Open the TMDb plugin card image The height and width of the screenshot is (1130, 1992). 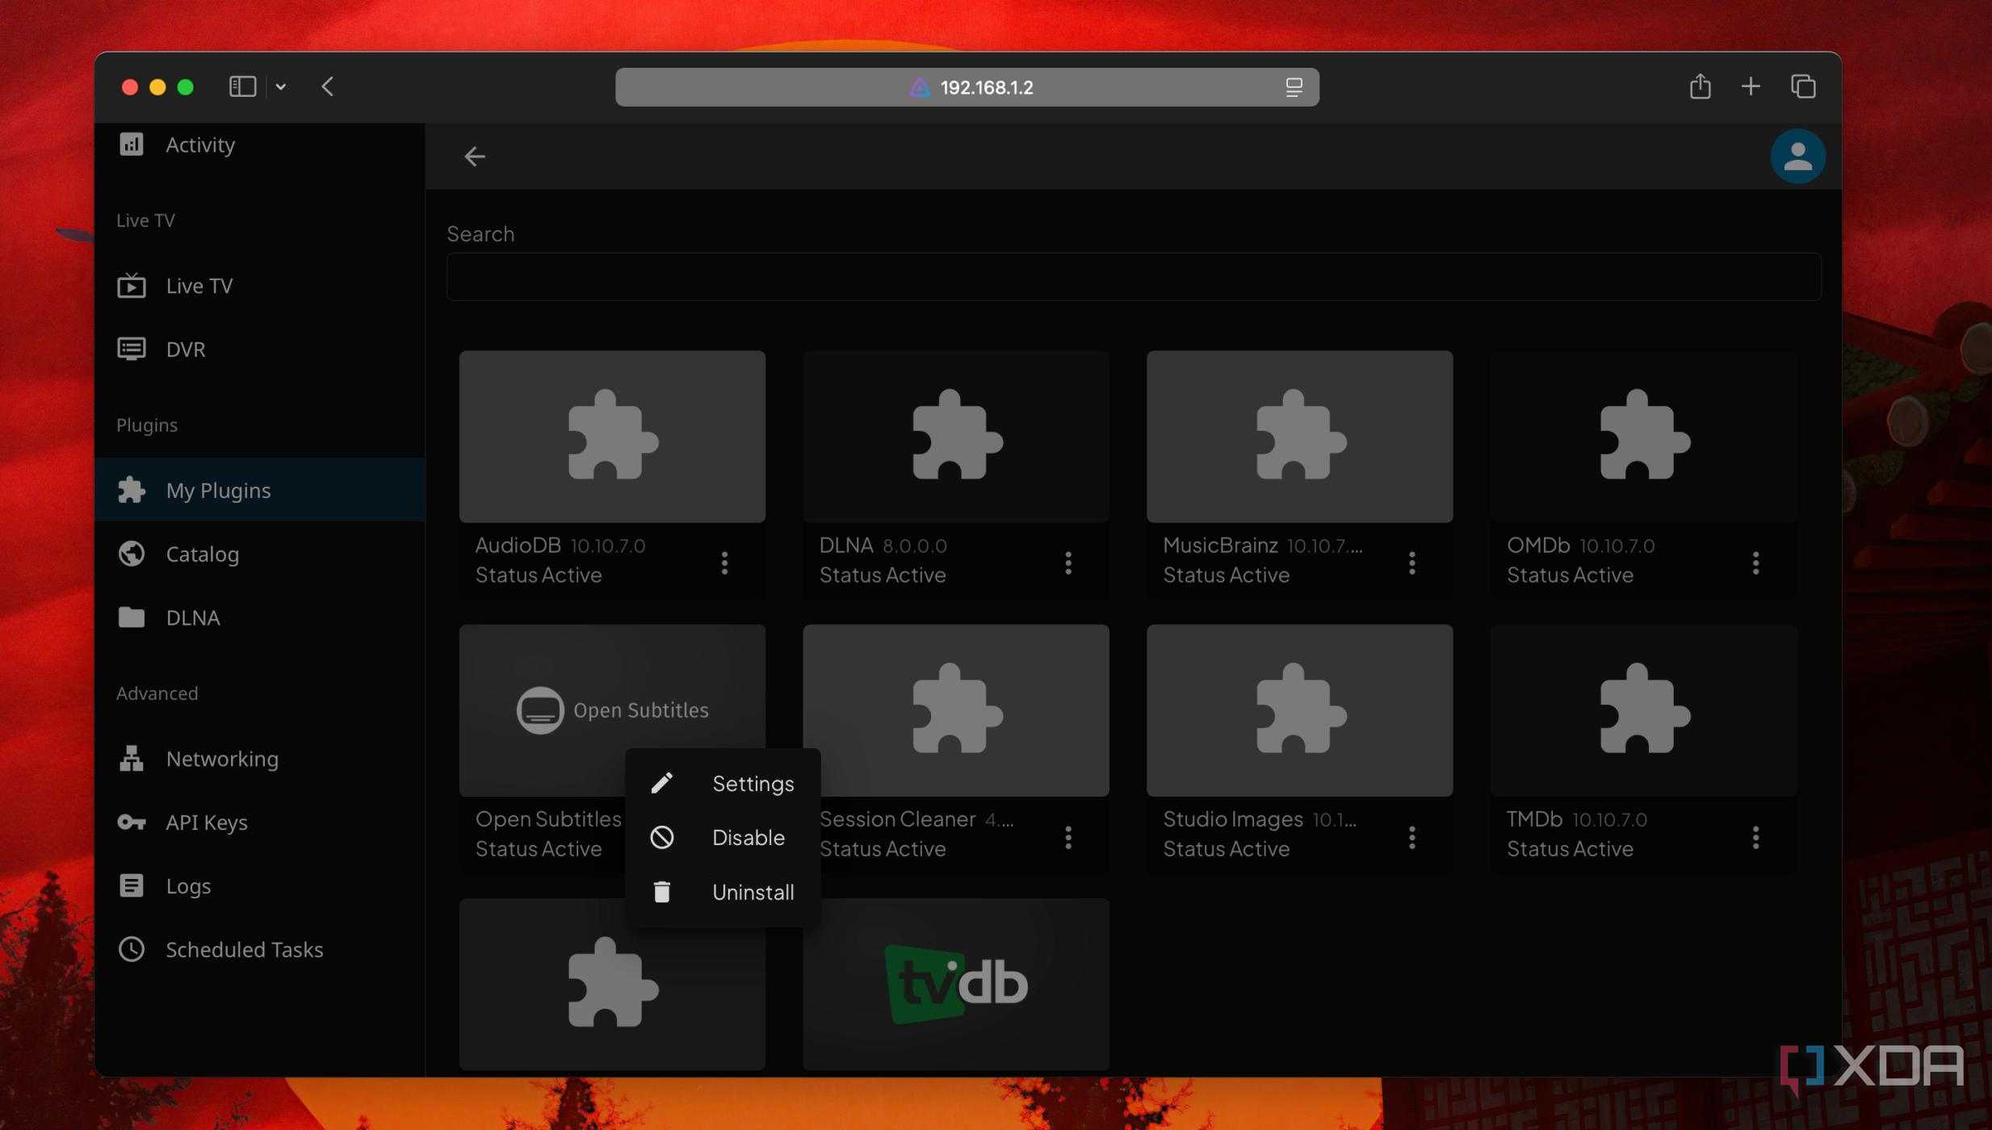pyautogui.click(x=1643, y=710)
